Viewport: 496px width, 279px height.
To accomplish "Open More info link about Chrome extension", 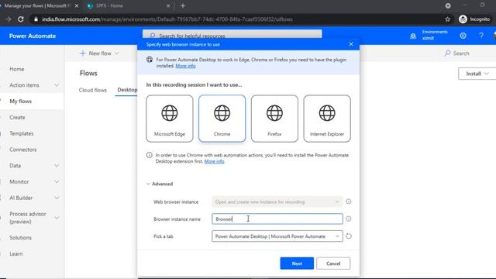I will [x=214, y=161].
